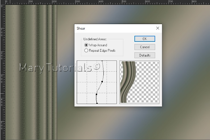The image size is (210, 140).
Task: Select the bottom end point of shear curve
Action: 97,103
